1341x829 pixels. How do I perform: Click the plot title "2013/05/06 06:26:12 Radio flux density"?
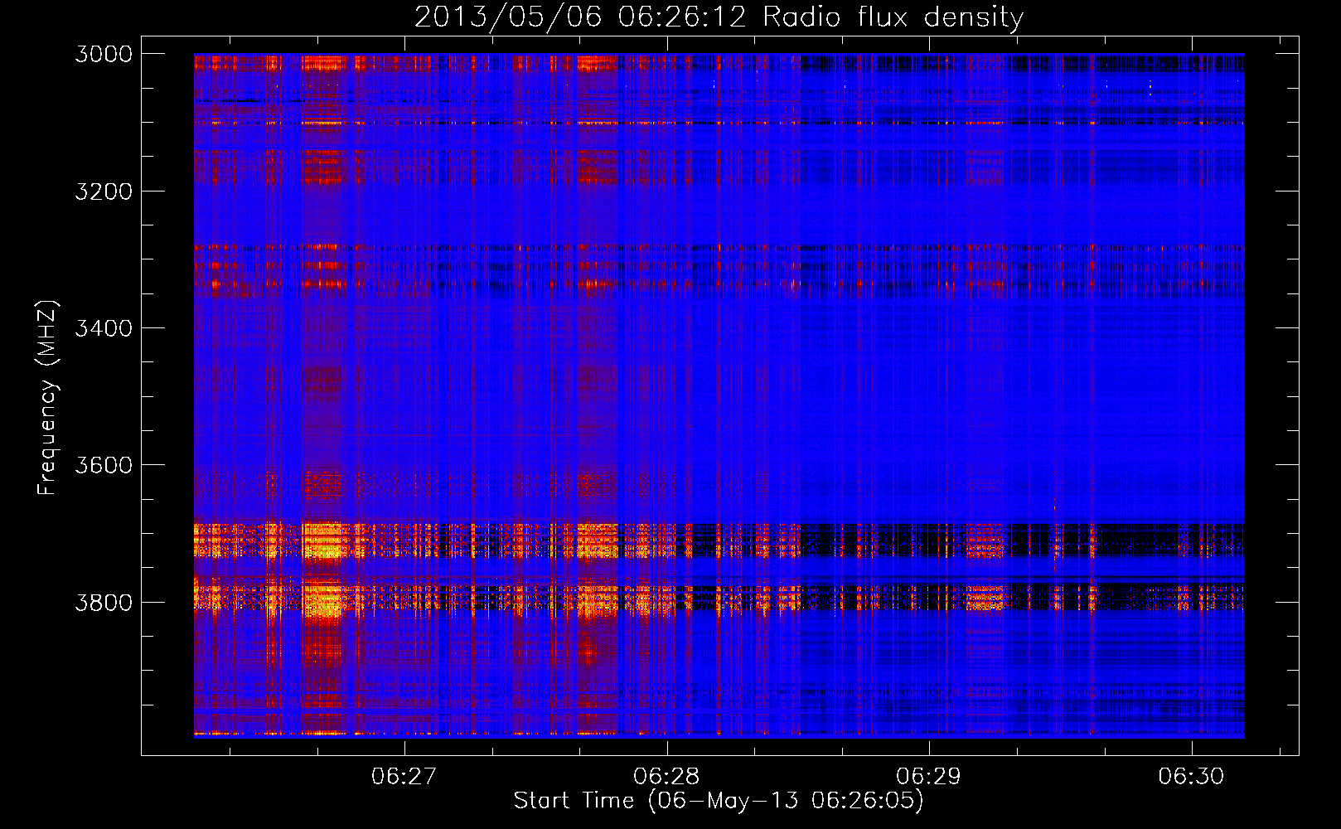(719, 17)
